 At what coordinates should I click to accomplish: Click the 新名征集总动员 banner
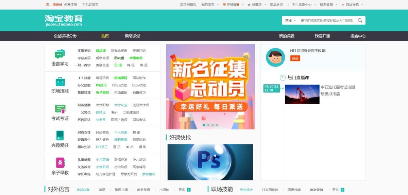[x=210, y=87]
